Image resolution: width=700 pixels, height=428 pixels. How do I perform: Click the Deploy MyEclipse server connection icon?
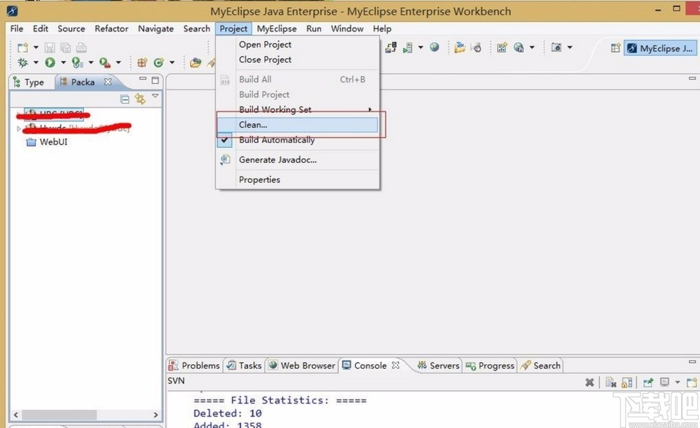pos(391,47)
